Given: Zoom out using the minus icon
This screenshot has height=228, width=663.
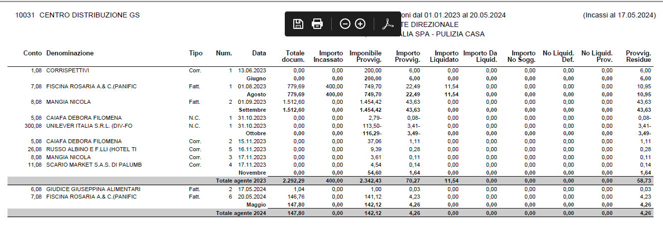Looking at the screenshot, I should tap(345, 24).
